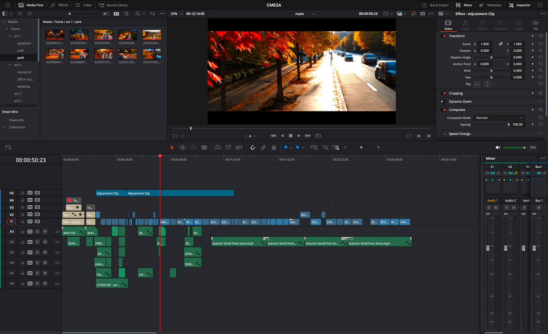548x334 pixels.
Task: Reset the Transform section
Action: pos(541,36)
